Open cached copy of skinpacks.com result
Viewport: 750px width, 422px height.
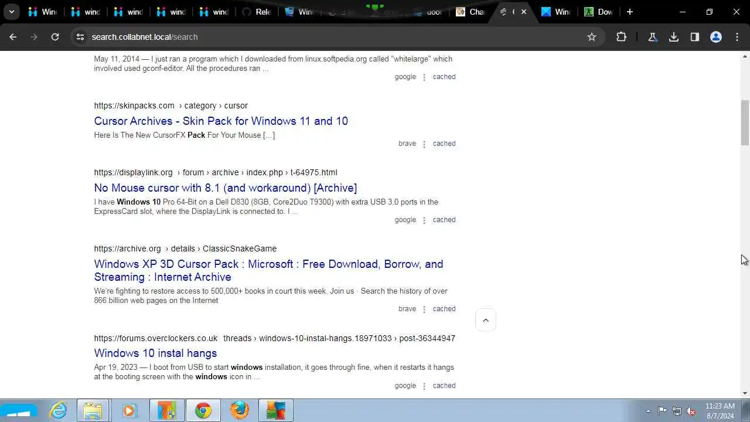(444, 144)
